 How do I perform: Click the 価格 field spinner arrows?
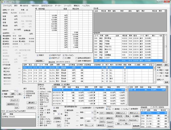click(x=92, y=118)
